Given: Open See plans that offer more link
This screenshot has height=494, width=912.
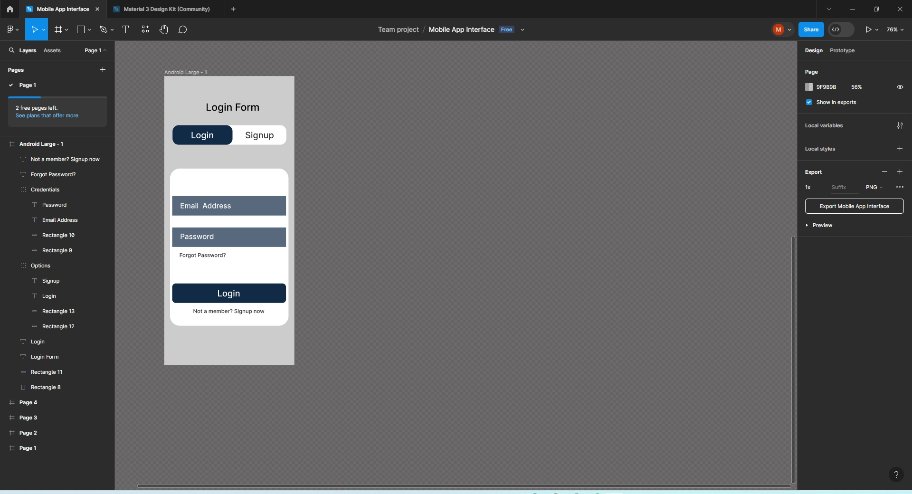Looking at the screenshot, I should point(47,115).
